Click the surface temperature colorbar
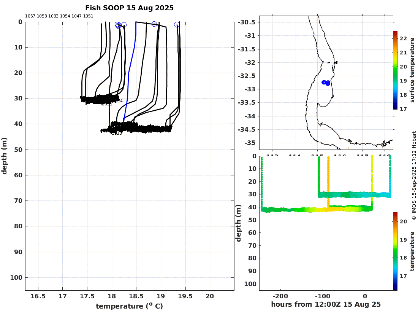The height and width of the screenshot is (312, 418). tap(395, 70)
